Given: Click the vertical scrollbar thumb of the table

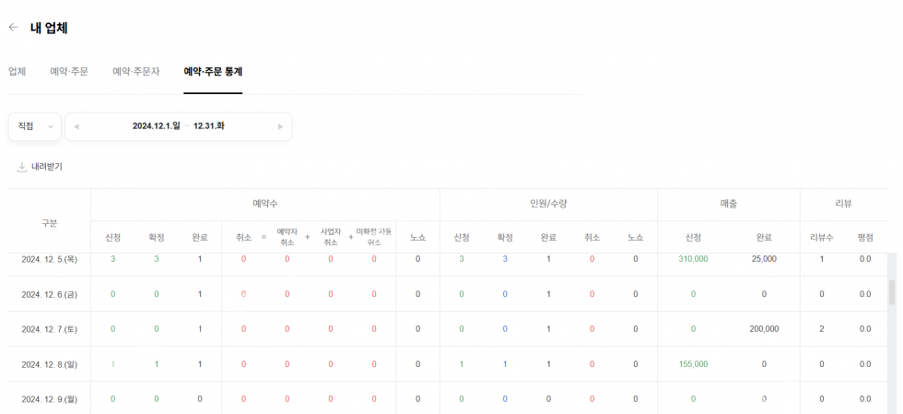Looking at the screenshot, I should coord(891,292).
